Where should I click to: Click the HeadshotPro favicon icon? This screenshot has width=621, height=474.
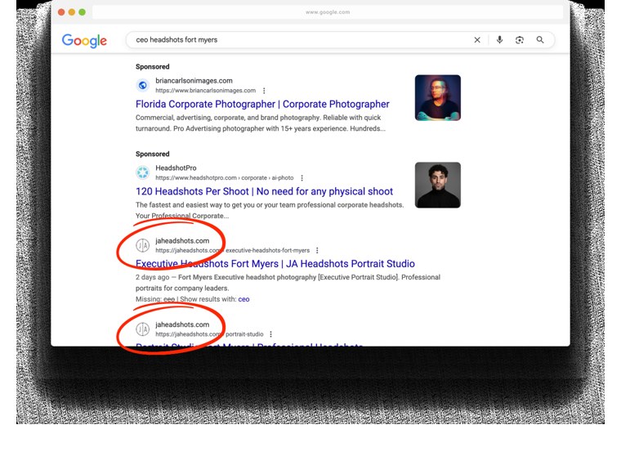coord(142,172)
